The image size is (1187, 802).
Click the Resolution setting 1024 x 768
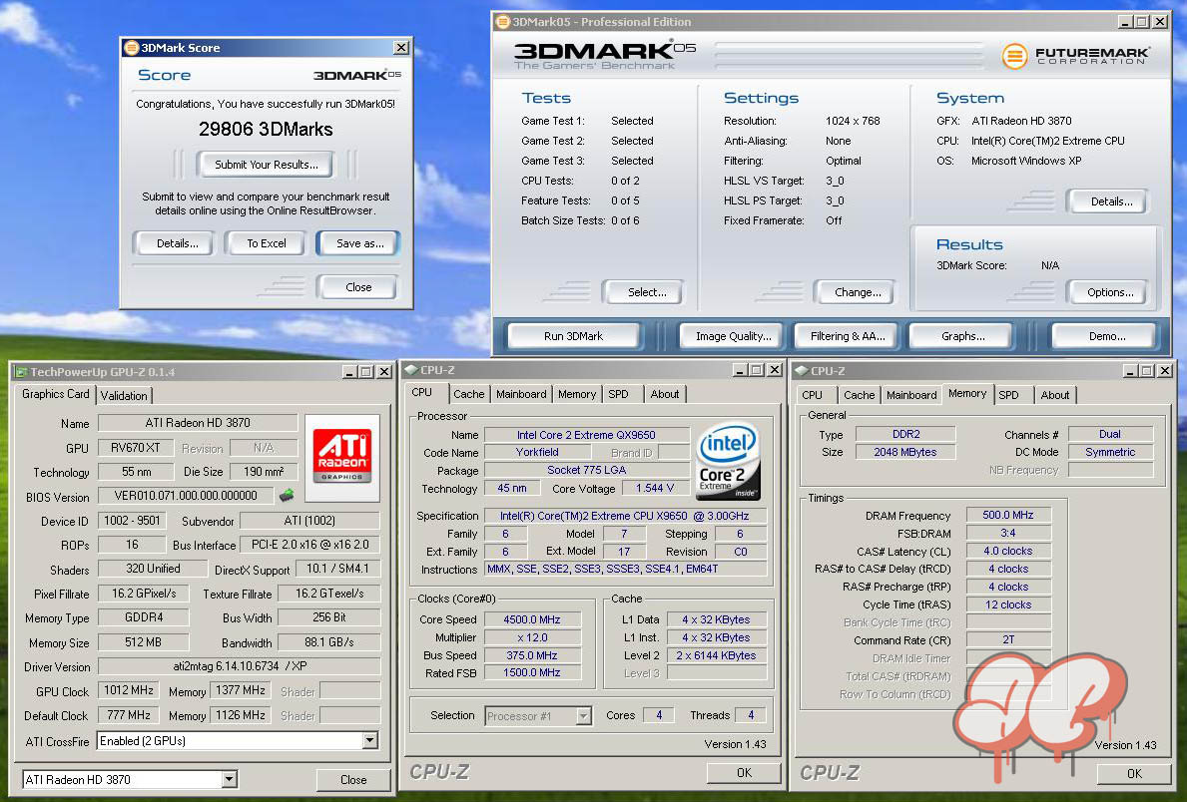(x=853, y=121)
